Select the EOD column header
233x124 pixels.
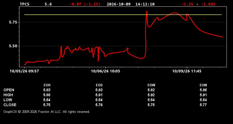99,85
